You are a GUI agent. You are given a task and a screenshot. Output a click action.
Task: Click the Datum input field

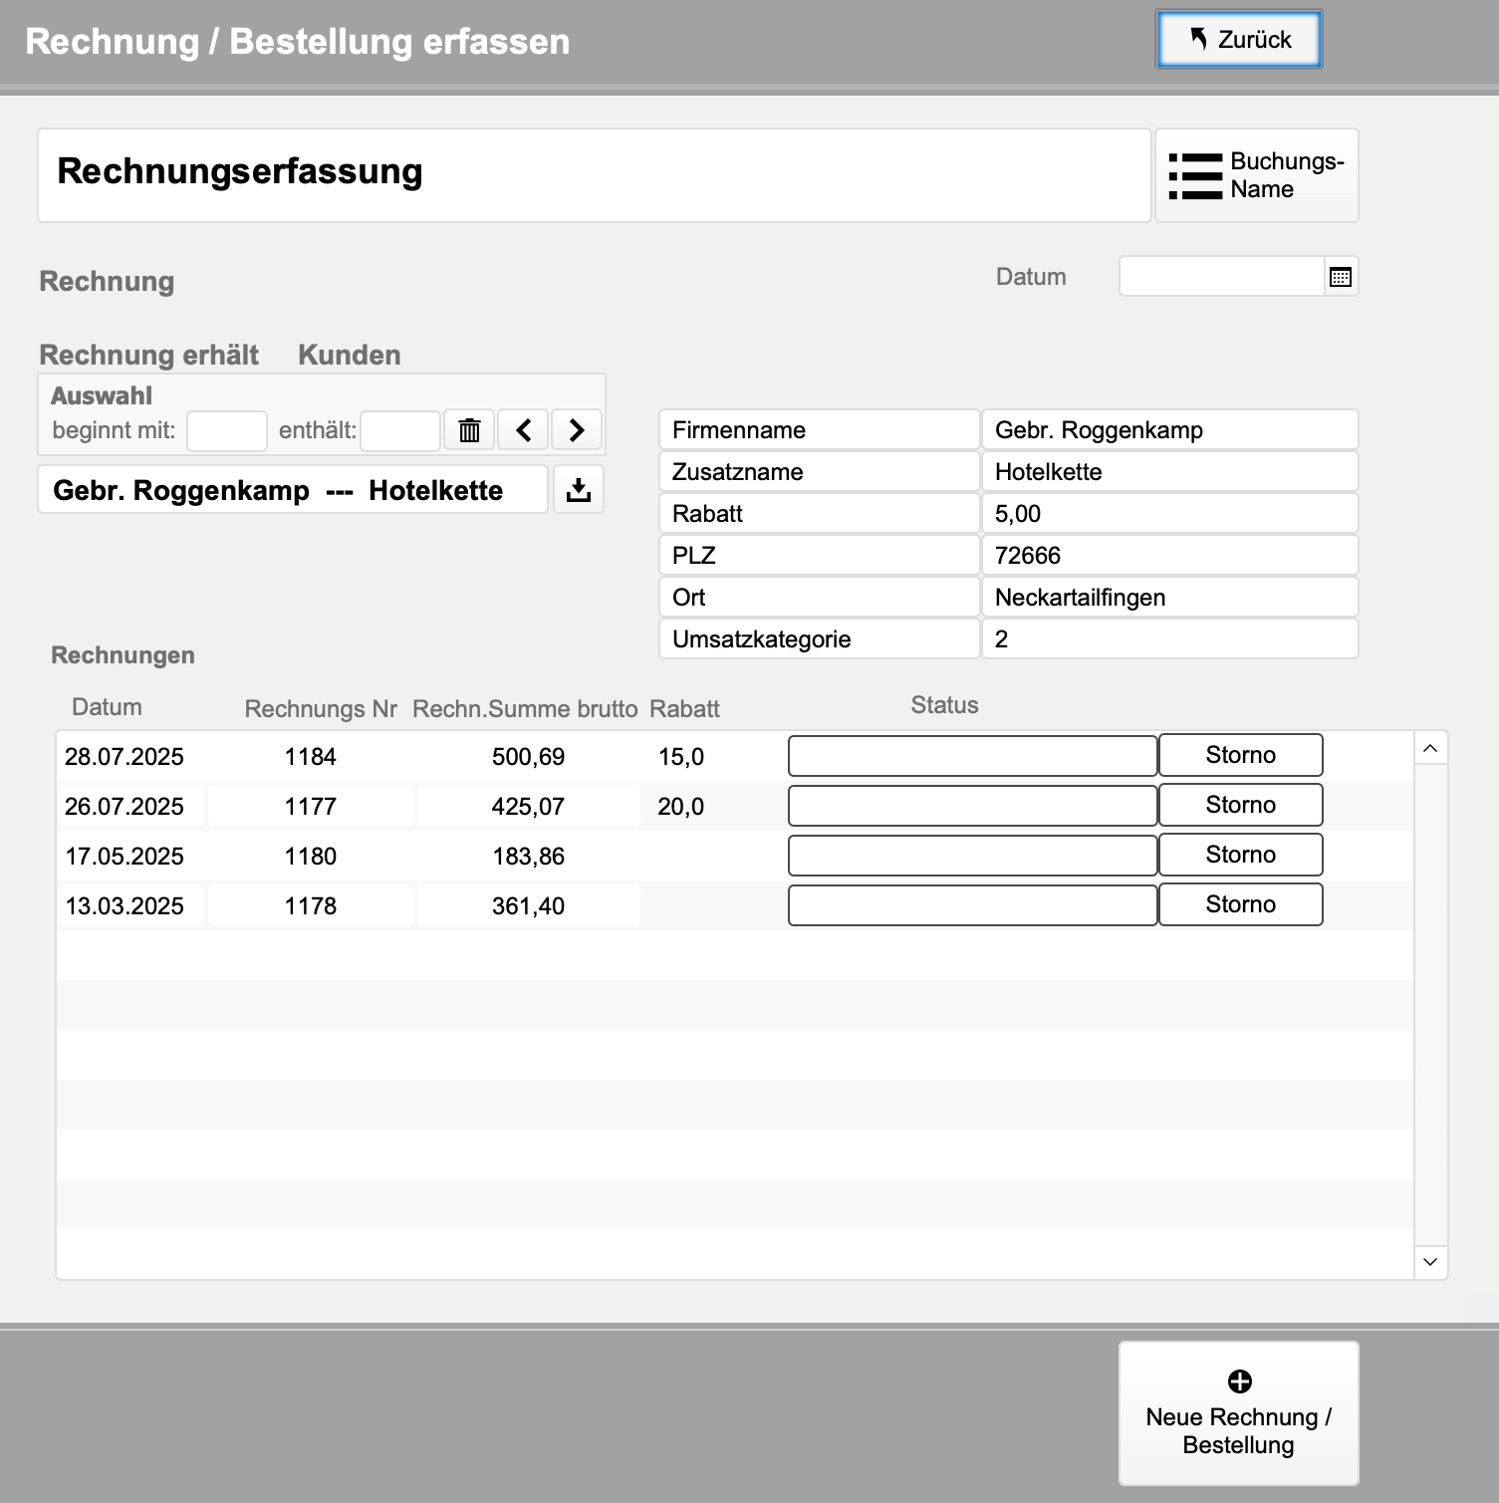click(x=1221, y=277)
